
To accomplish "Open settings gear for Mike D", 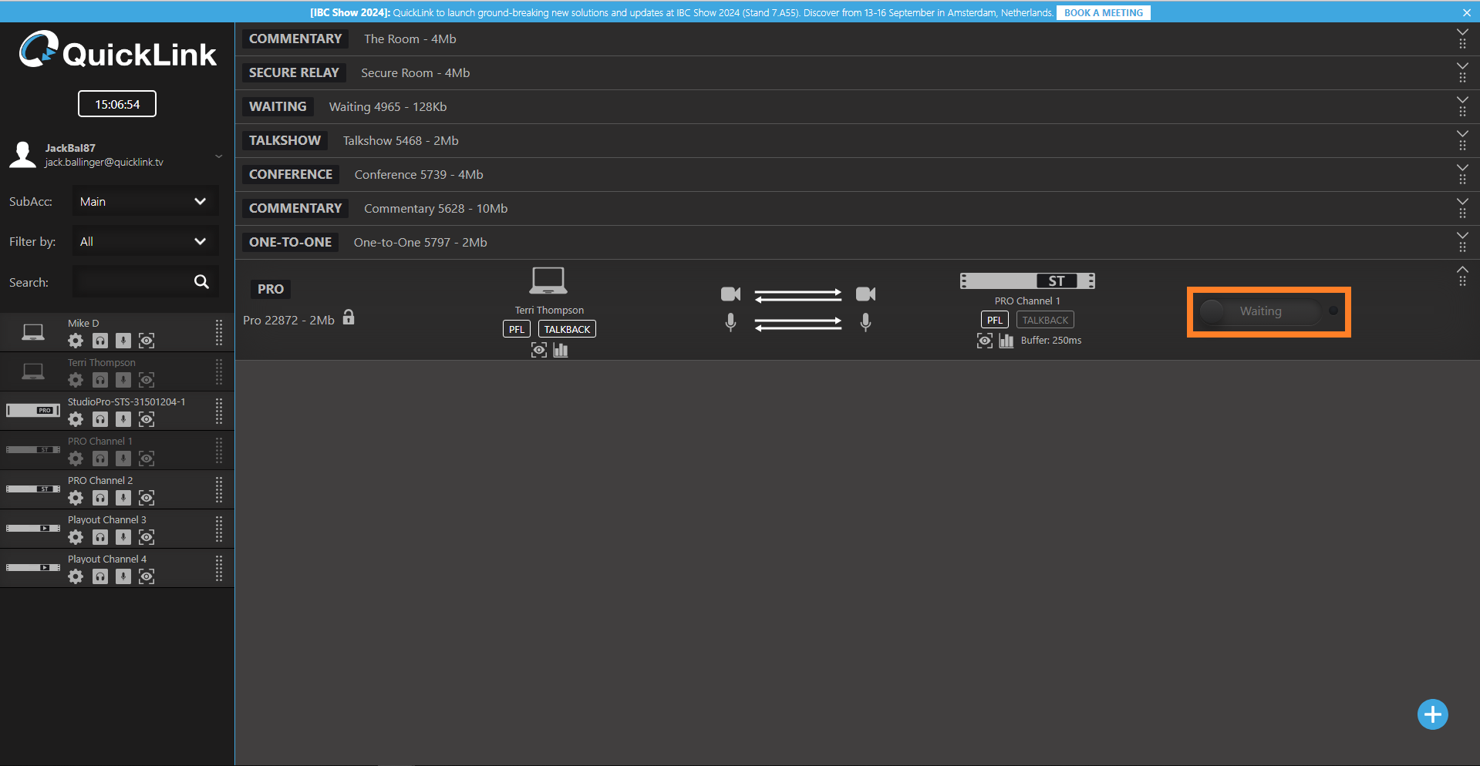I will (76, 341).
